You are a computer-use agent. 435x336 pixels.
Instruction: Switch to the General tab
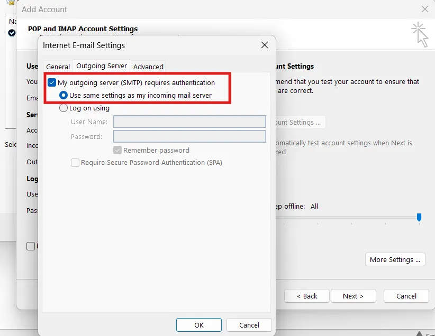click(x=58, y=66)
